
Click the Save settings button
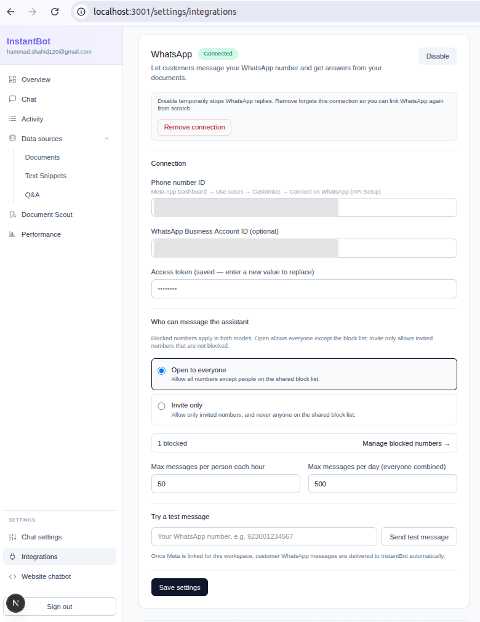pos(180,587)
